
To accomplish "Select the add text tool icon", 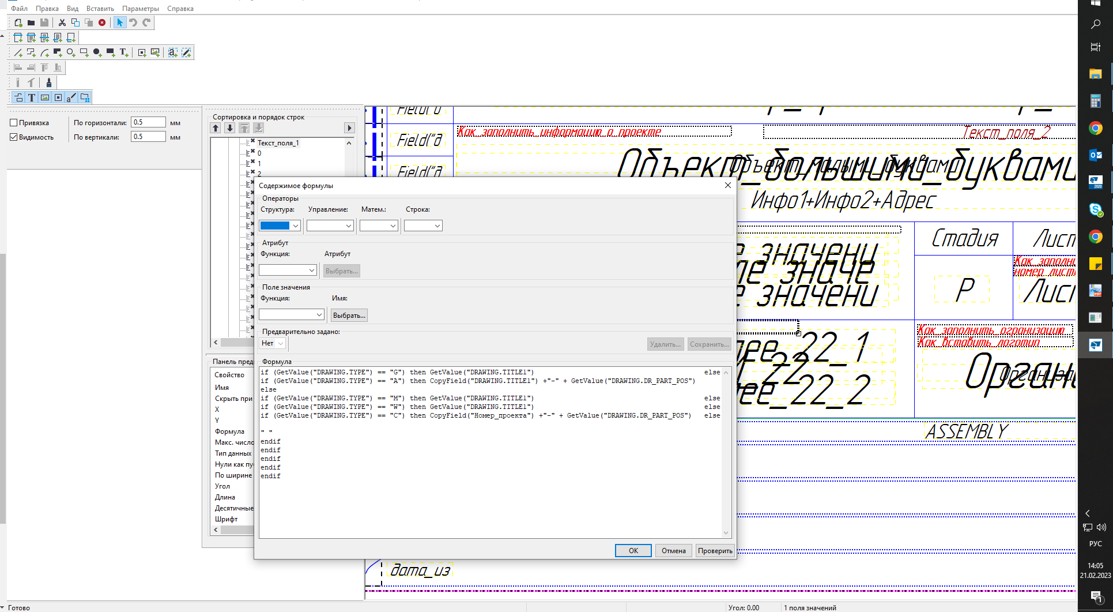I will tap(123, 52).
